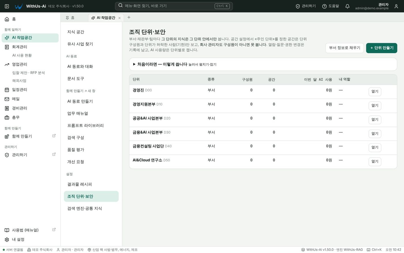
Task: Click external link icon beside sidebar 관리하기
Action: pos(54,154)
